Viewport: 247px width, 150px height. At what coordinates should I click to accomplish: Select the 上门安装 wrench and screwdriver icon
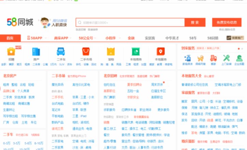point(227,58)
